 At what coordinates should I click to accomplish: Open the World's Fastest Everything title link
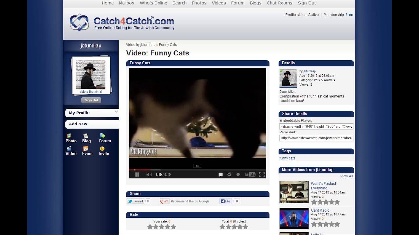click(x=323, y=186)
